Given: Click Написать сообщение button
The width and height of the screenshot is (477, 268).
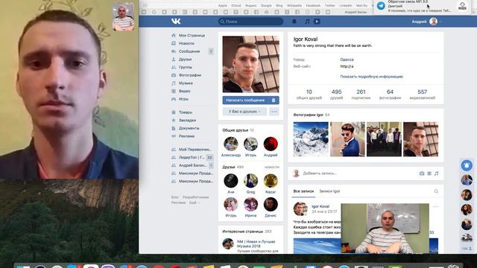Looking at the screenshot, I should point(245,100).
